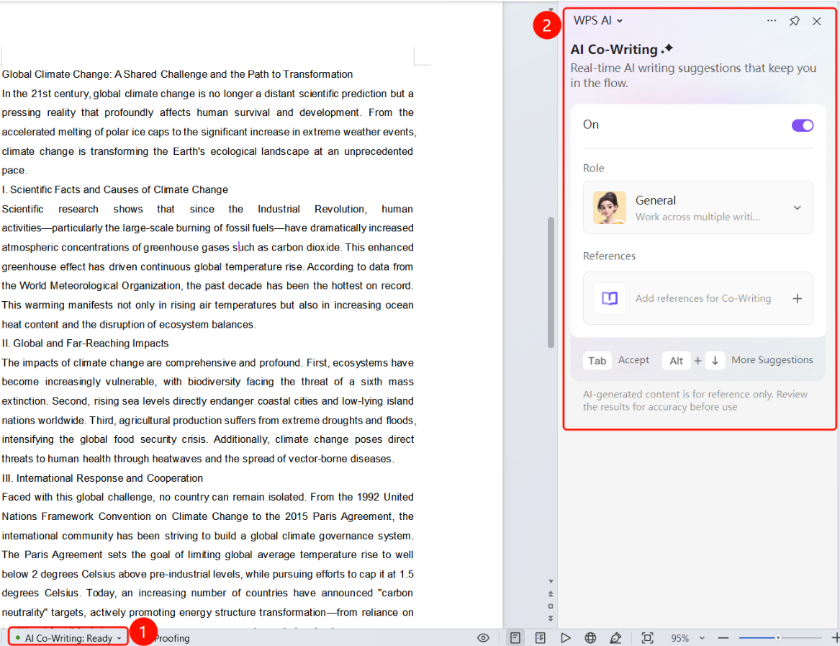Pin the WPS AI side panel

[x=794, y=21]
